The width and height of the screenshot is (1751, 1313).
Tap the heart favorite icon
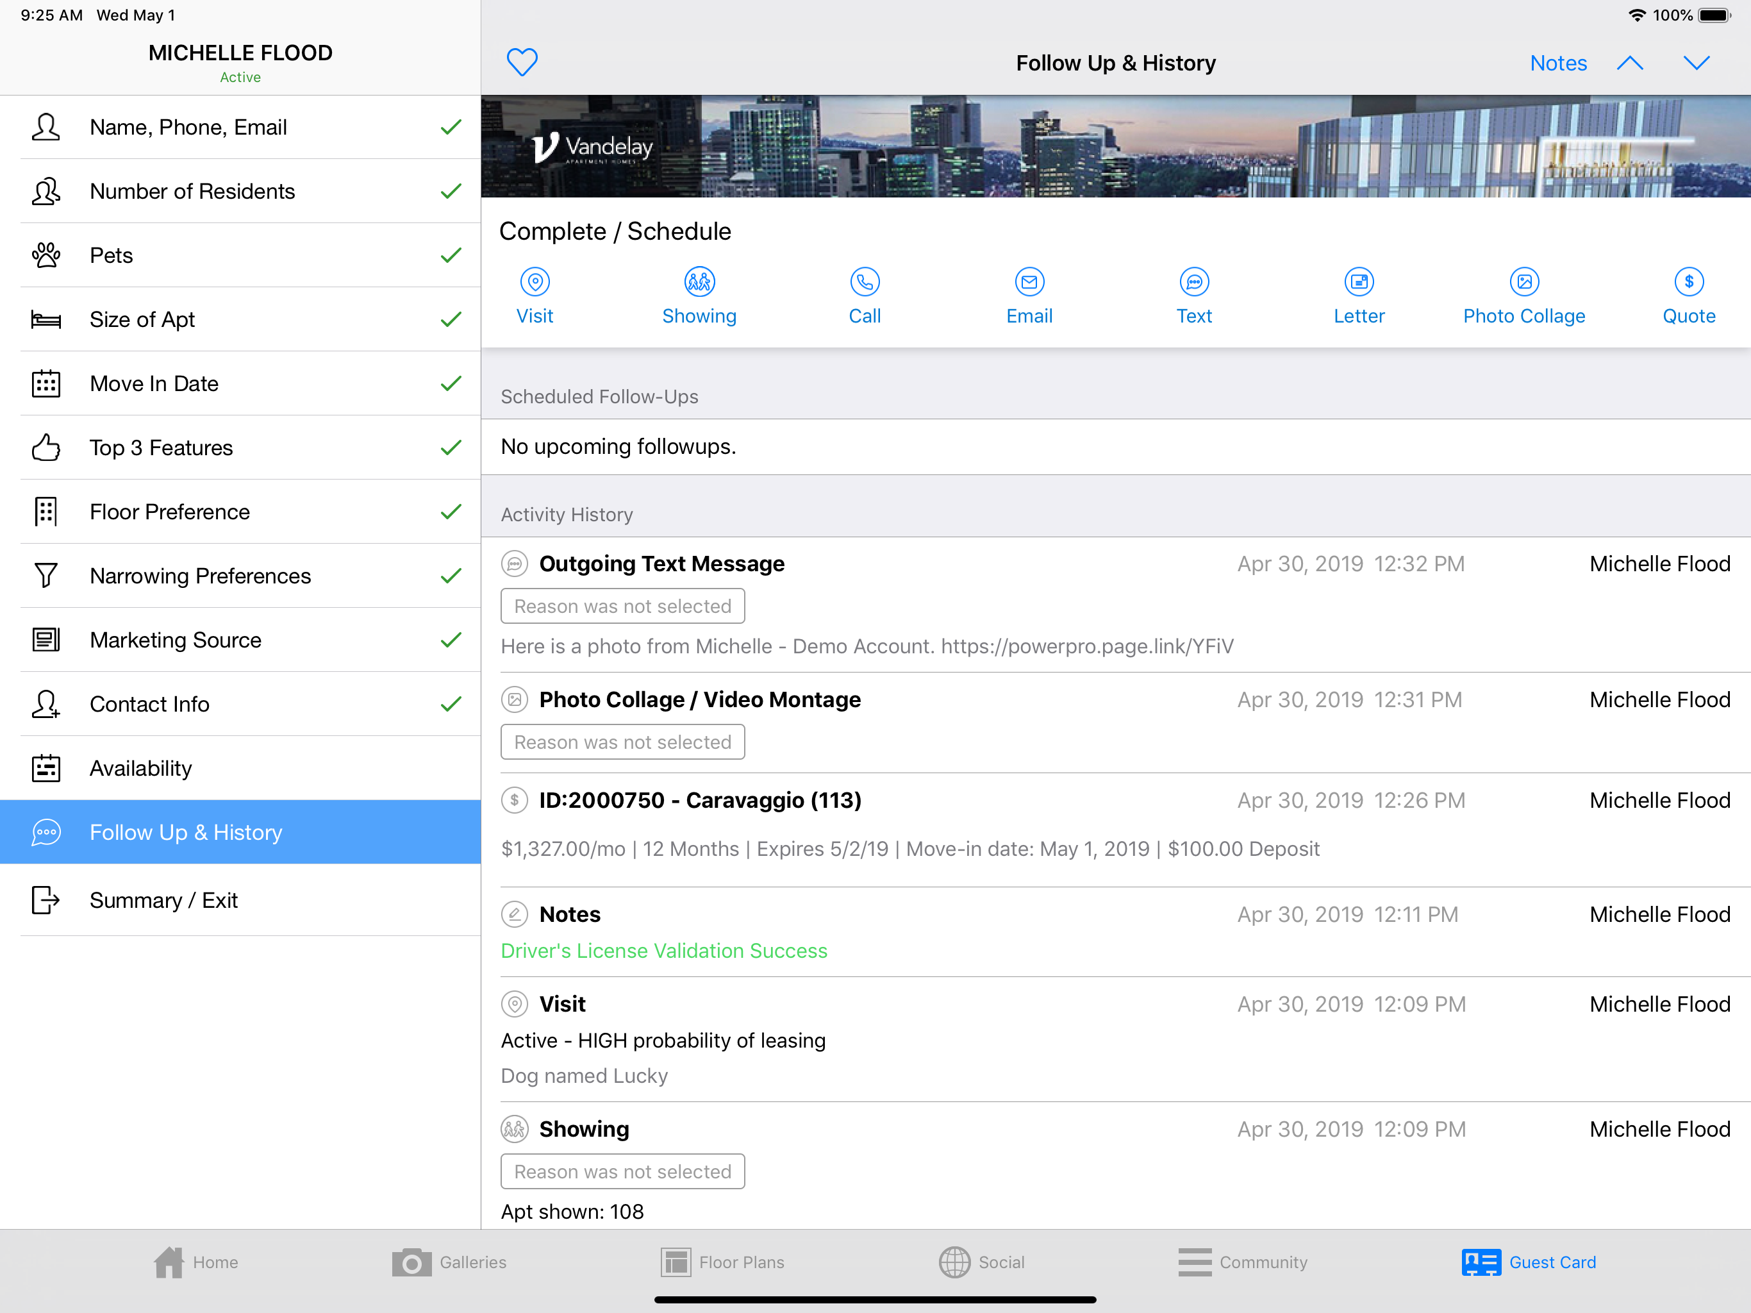click(522, 62)
